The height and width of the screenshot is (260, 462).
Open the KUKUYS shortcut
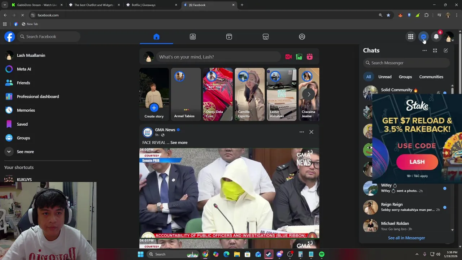click(x=24, y=179)
